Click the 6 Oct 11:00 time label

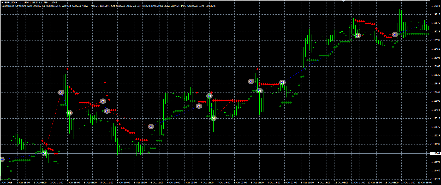pyautogui.click(x=157, y=183)
